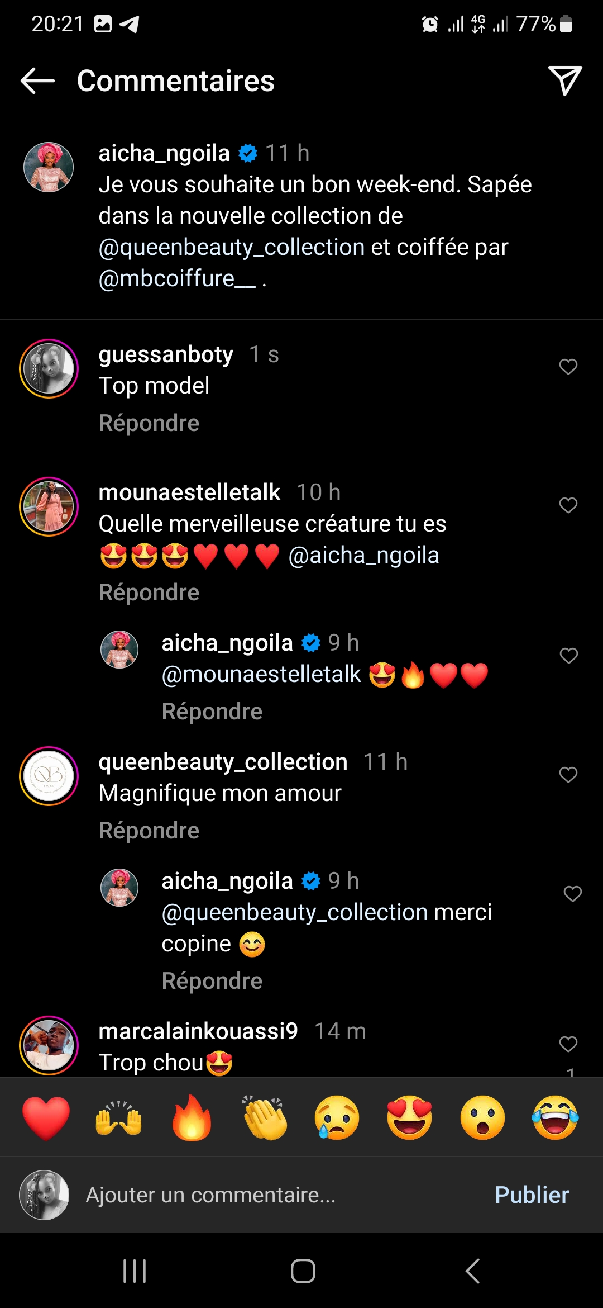Open the share paper-plane icon
Screen dimensions: 603x1308
[564, 81]
